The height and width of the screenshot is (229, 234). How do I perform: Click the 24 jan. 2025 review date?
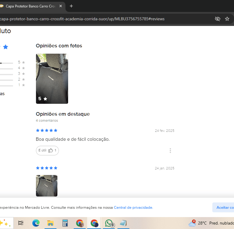pyautogui.click(x=165, y=168)
